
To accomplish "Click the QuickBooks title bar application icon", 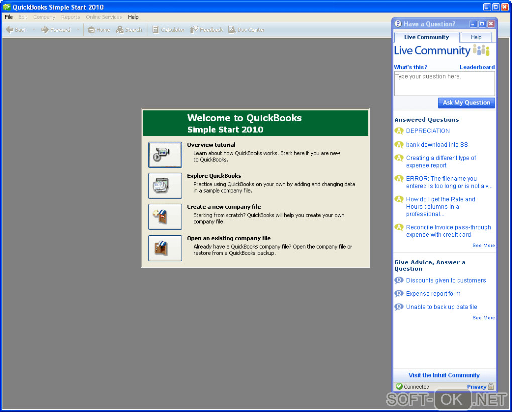I will [6, 7].
